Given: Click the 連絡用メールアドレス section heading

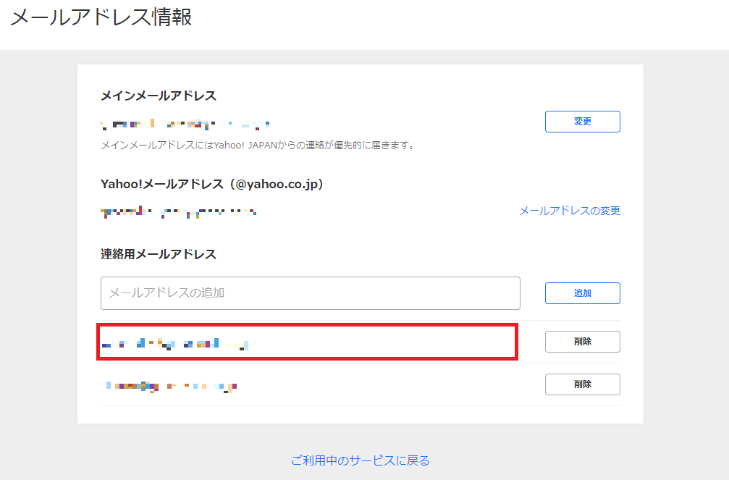Looking at the screenshot, I should pos(159,254).
